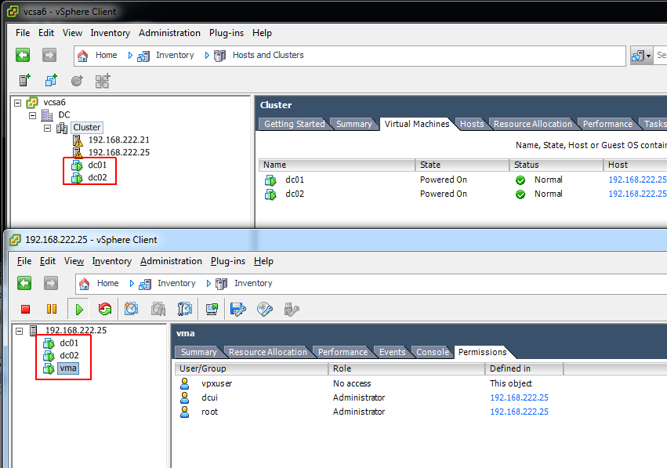Viewport: 667px width, 468px height.
Task: Open host link 192.168.222.25 for dc02 row
Action: 637,194
